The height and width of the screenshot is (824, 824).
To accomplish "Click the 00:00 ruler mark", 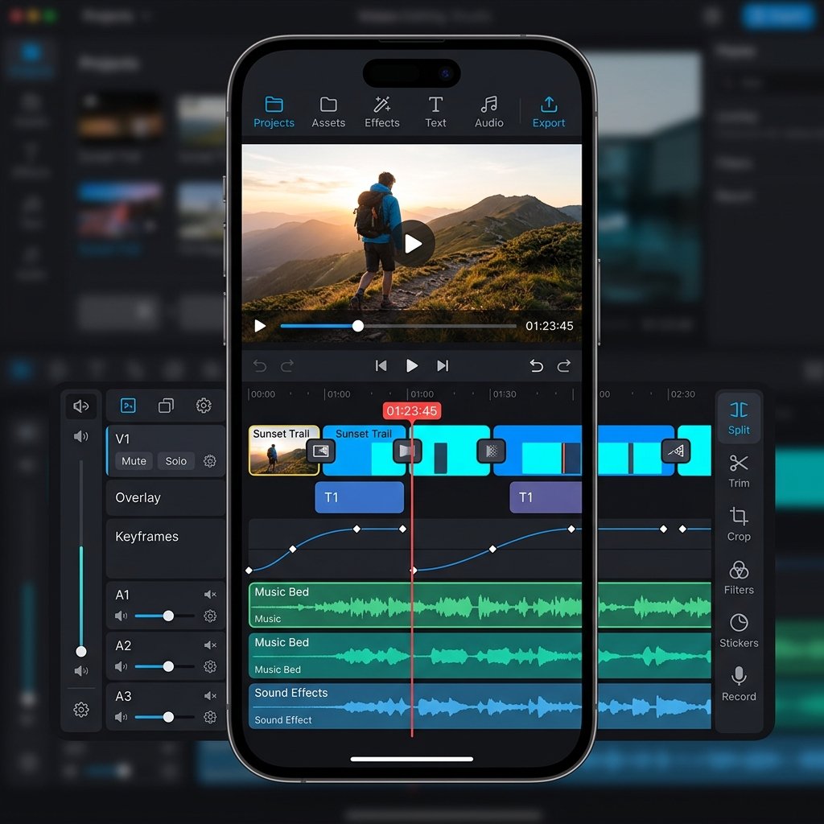I will pos(263,394).
